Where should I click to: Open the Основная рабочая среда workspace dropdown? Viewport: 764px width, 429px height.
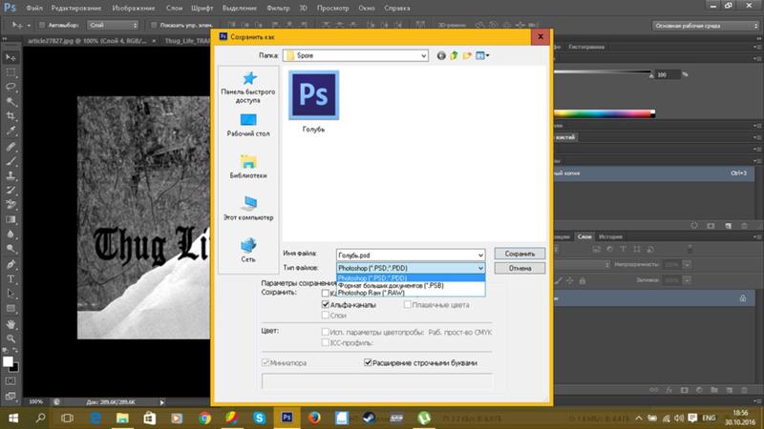tap(706, 26)
